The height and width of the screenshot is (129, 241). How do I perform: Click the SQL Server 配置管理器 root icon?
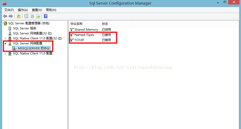(5, 23)
